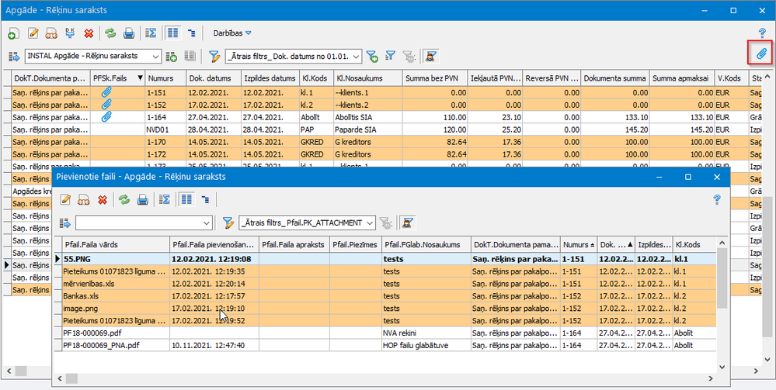Click the red X delete icon in main toolbar

pos(89,33)
